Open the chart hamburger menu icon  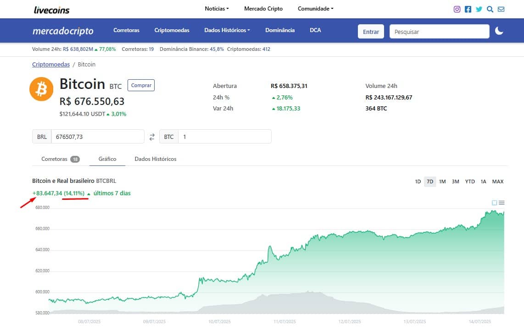[502, 203]
